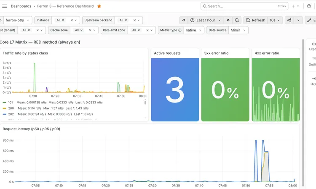Click the Metric type info icon
This screenshot has width=316, height=189.
click(180, 30)
